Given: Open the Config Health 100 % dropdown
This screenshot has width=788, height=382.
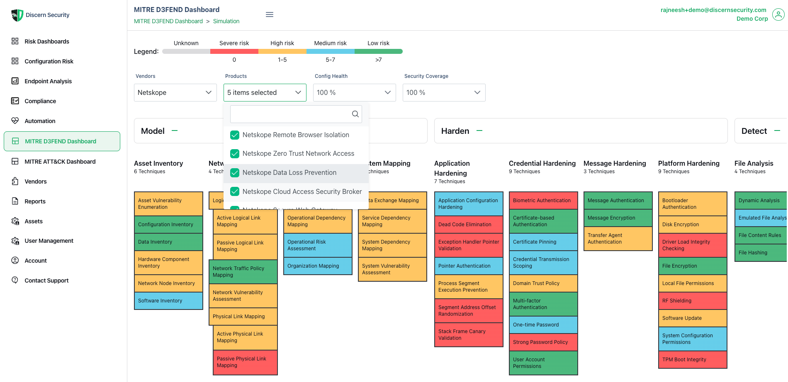Looking at the screenshot, I should (355, 93).
